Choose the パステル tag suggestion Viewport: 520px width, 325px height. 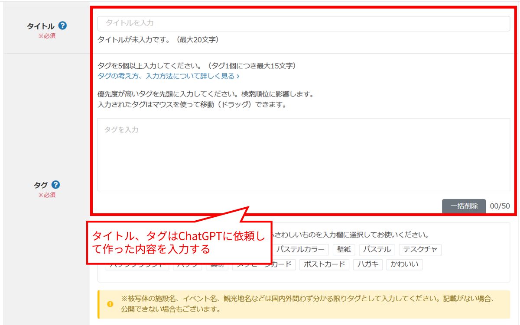pos(377,250)
